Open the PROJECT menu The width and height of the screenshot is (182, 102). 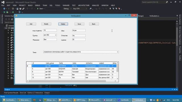tap(22, 5)
